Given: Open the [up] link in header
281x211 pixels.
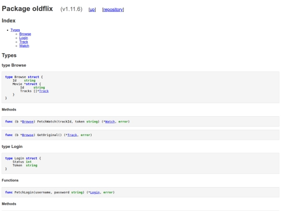Looking at the screenshot, I should tap(92, 9).
